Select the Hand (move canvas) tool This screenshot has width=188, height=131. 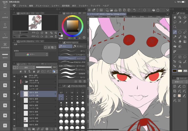[175, 17]
